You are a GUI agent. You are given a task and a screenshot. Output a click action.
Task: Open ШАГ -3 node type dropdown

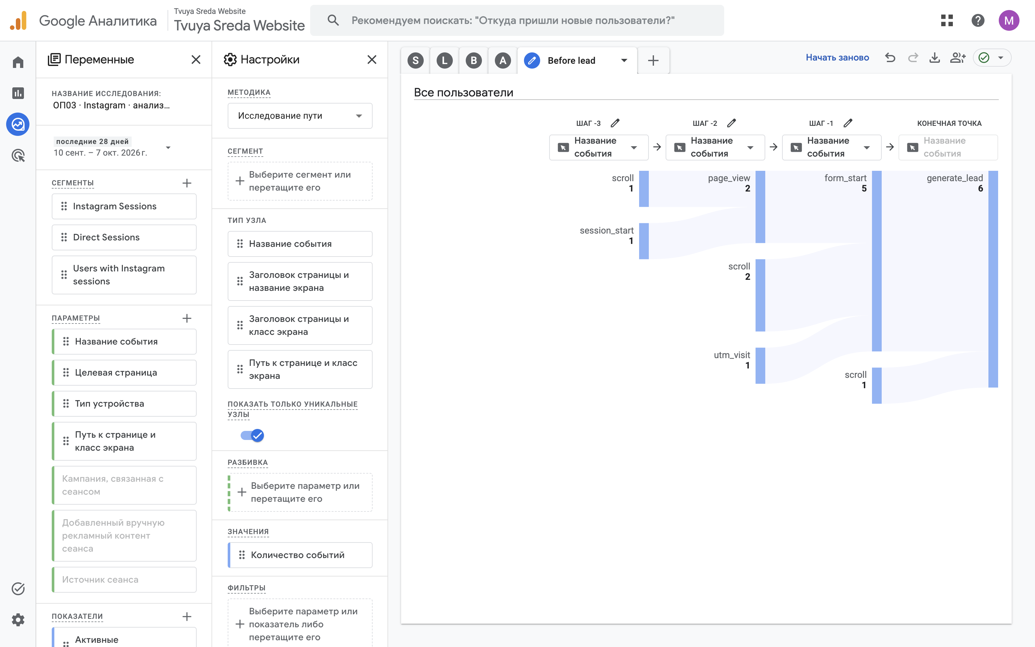598,148
